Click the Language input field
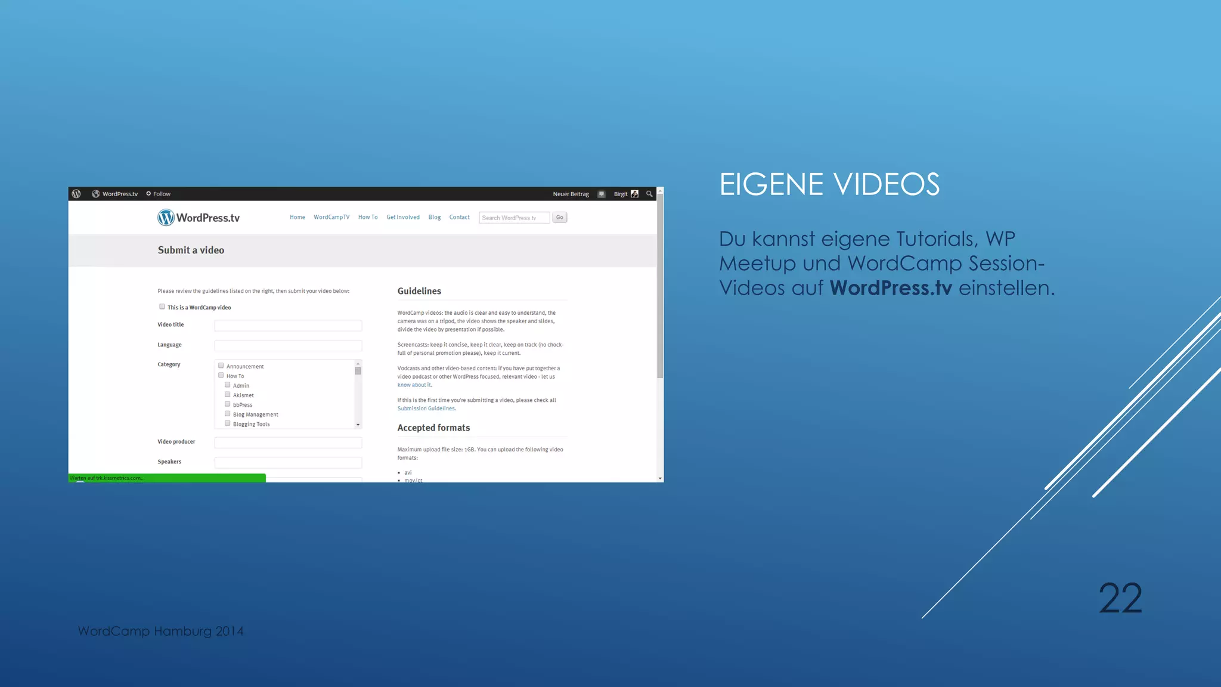Viewport: 1221px width, 687px height. (288, 345)
